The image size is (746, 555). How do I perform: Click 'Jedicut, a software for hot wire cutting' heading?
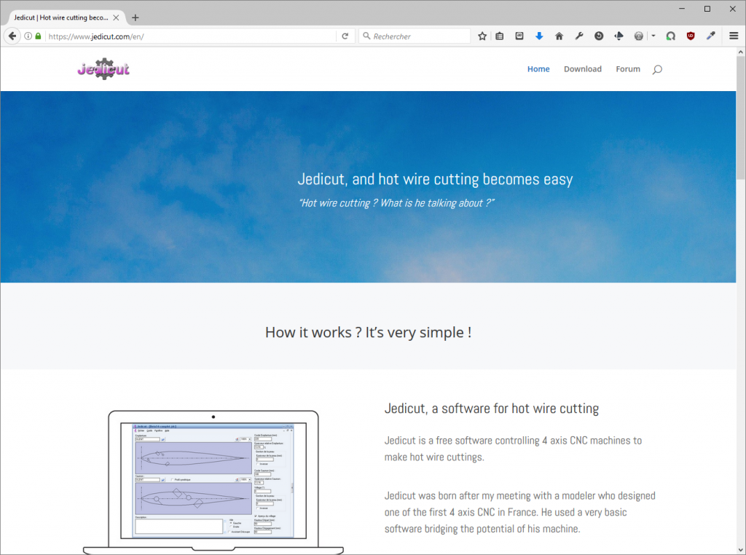pos(492,409)
